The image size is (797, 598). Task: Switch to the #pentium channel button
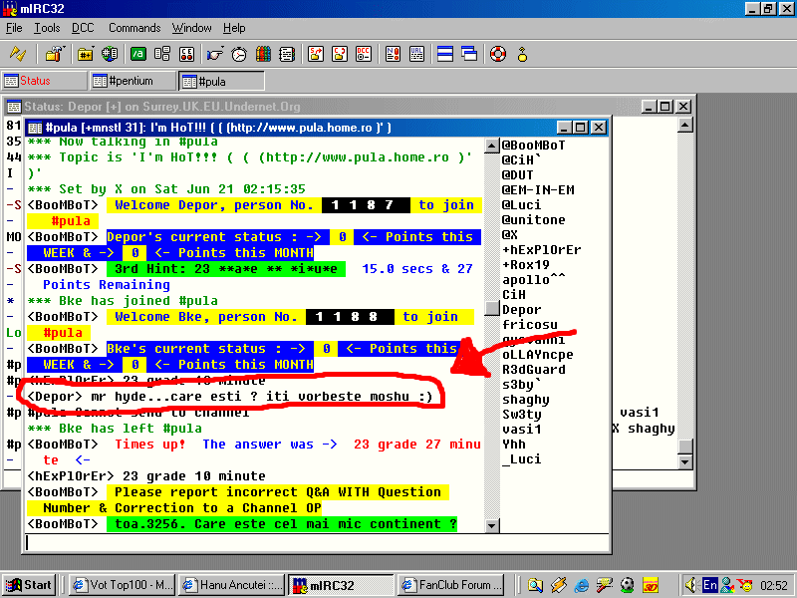pos(133,81)
